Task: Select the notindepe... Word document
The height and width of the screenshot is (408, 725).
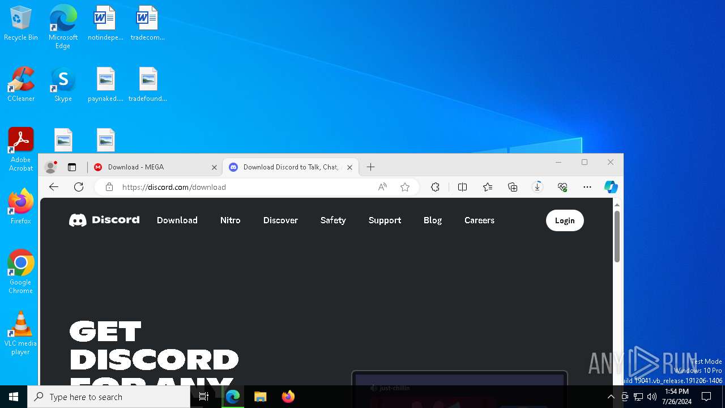Action: [x=105, y=24]
